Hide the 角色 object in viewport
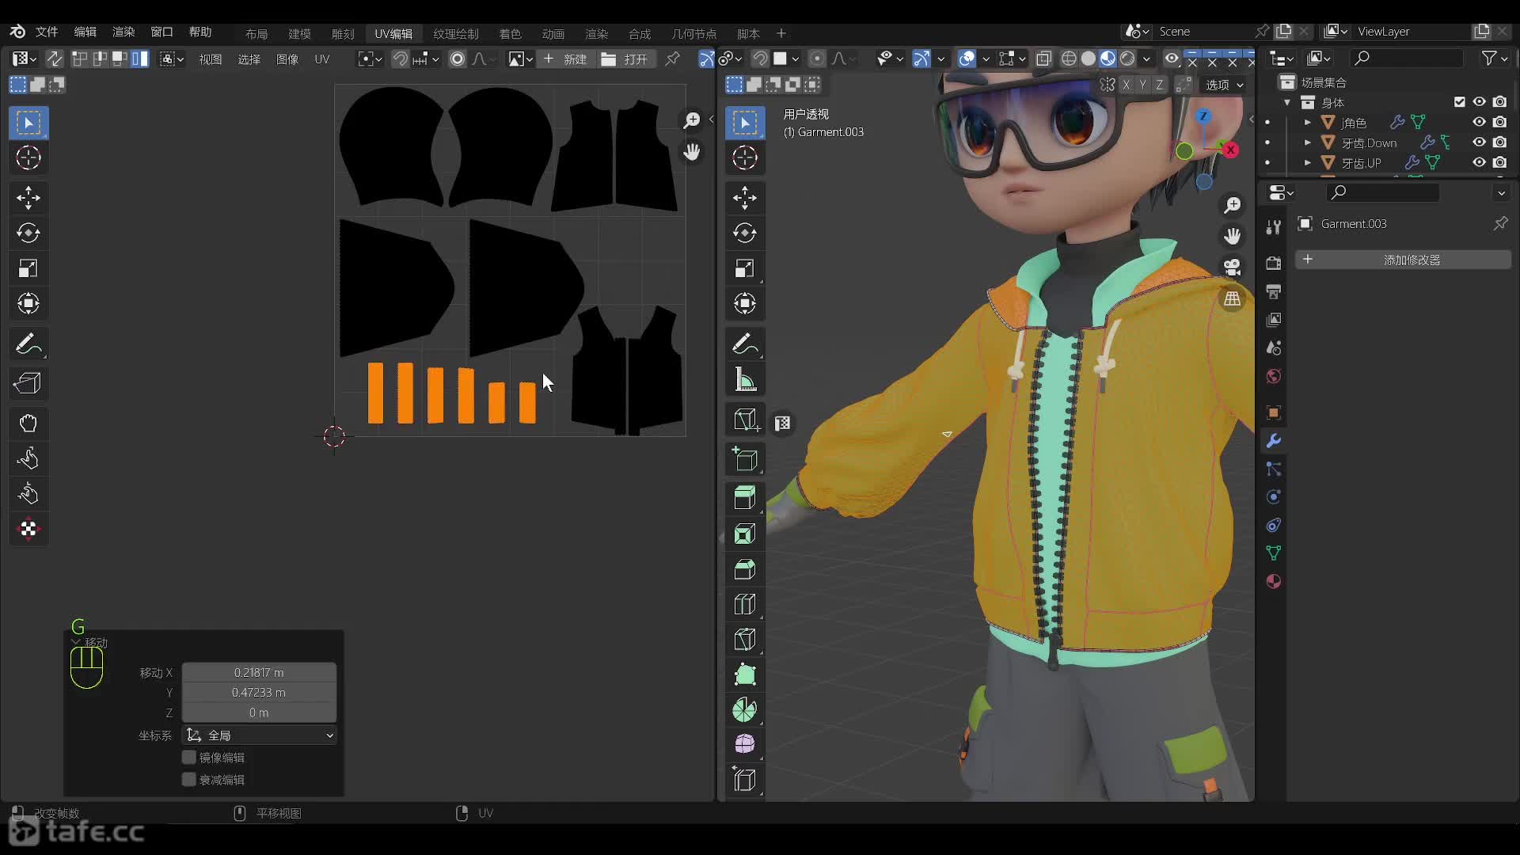Image resolution: width=1520 pixels, height=855 pixels. 1479,122
